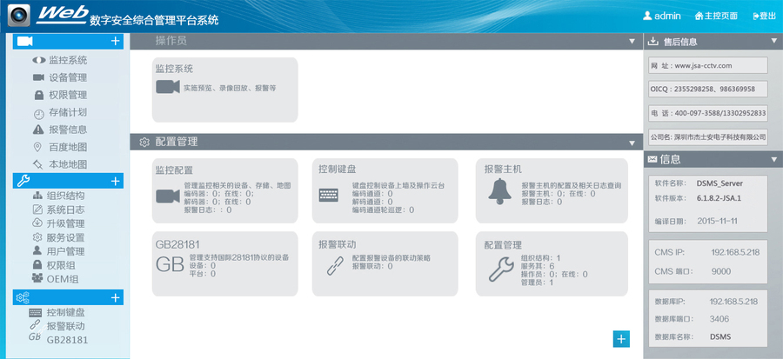Open 系统日志 in the sidebar
This screenshot has width=783, height=359.
coord(65,209)
